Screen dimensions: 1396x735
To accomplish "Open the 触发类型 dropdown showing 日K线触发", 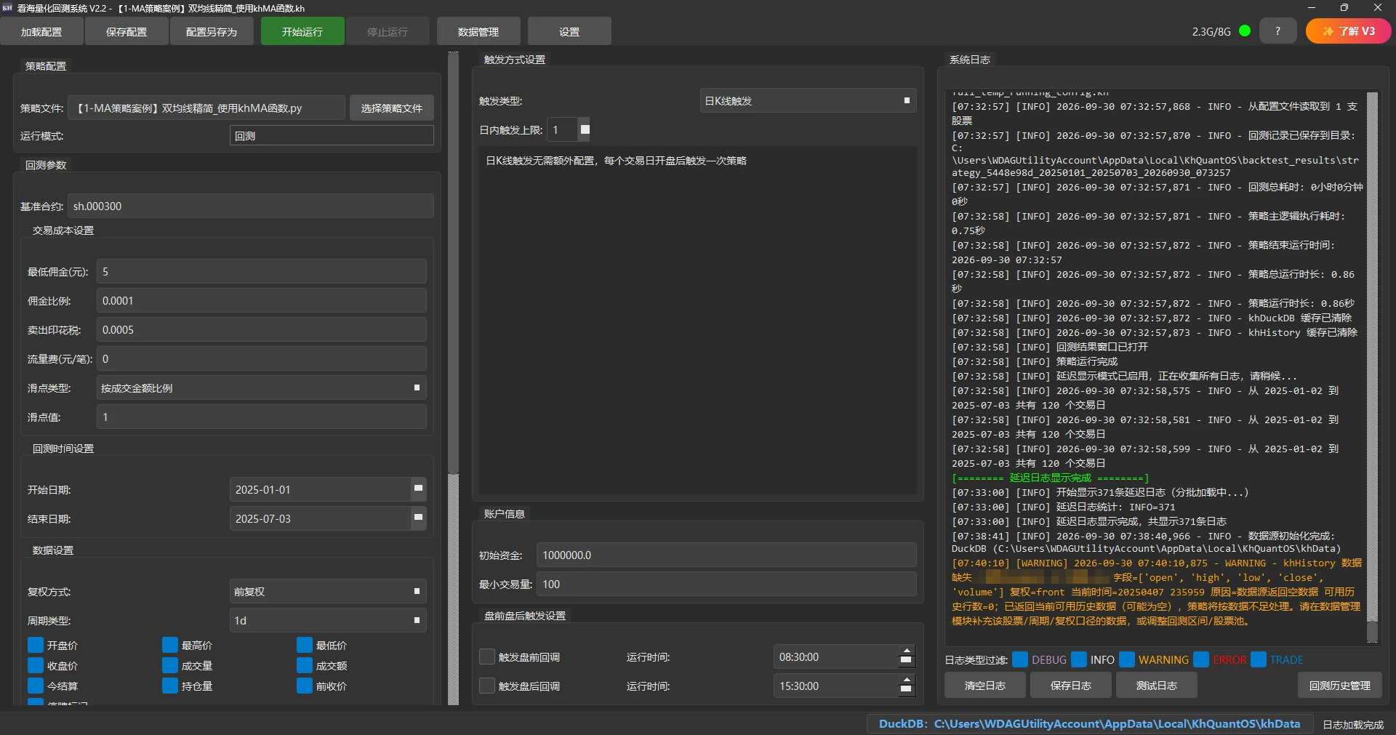I will [x=808, y=101].
